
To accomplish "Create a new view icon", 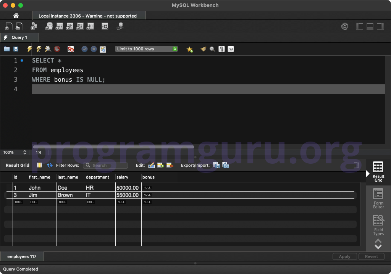I will 69,26.
